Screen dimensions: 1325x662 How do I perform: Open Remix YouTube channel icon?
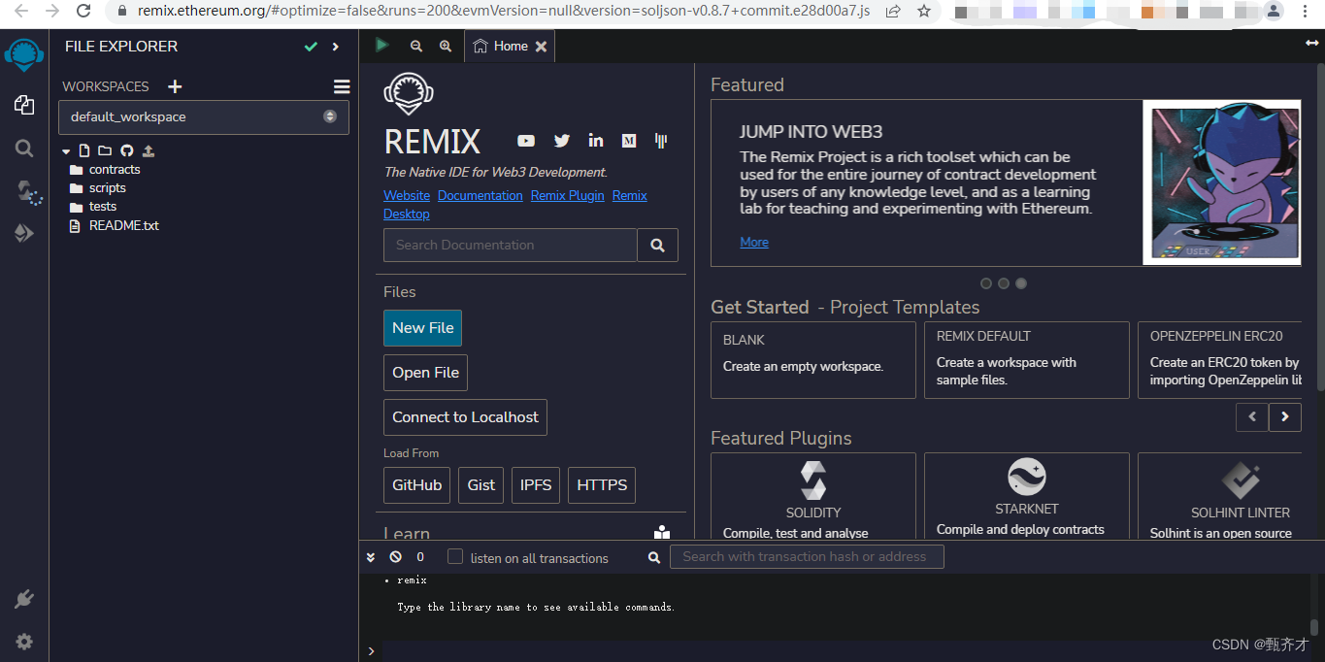point(526,141)
